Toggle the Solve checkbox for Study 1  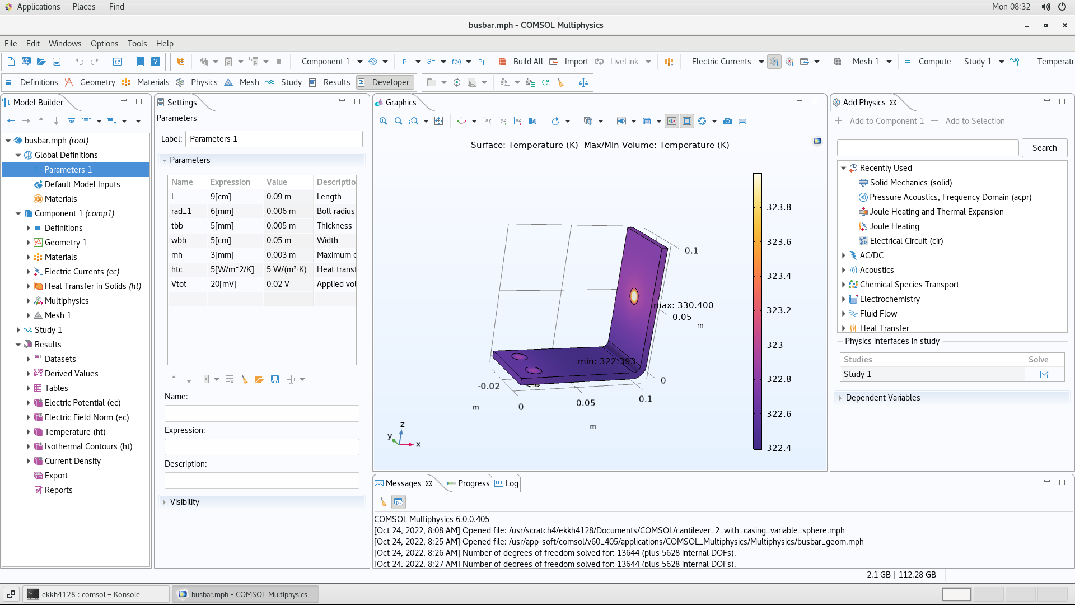pos(1044,374)
